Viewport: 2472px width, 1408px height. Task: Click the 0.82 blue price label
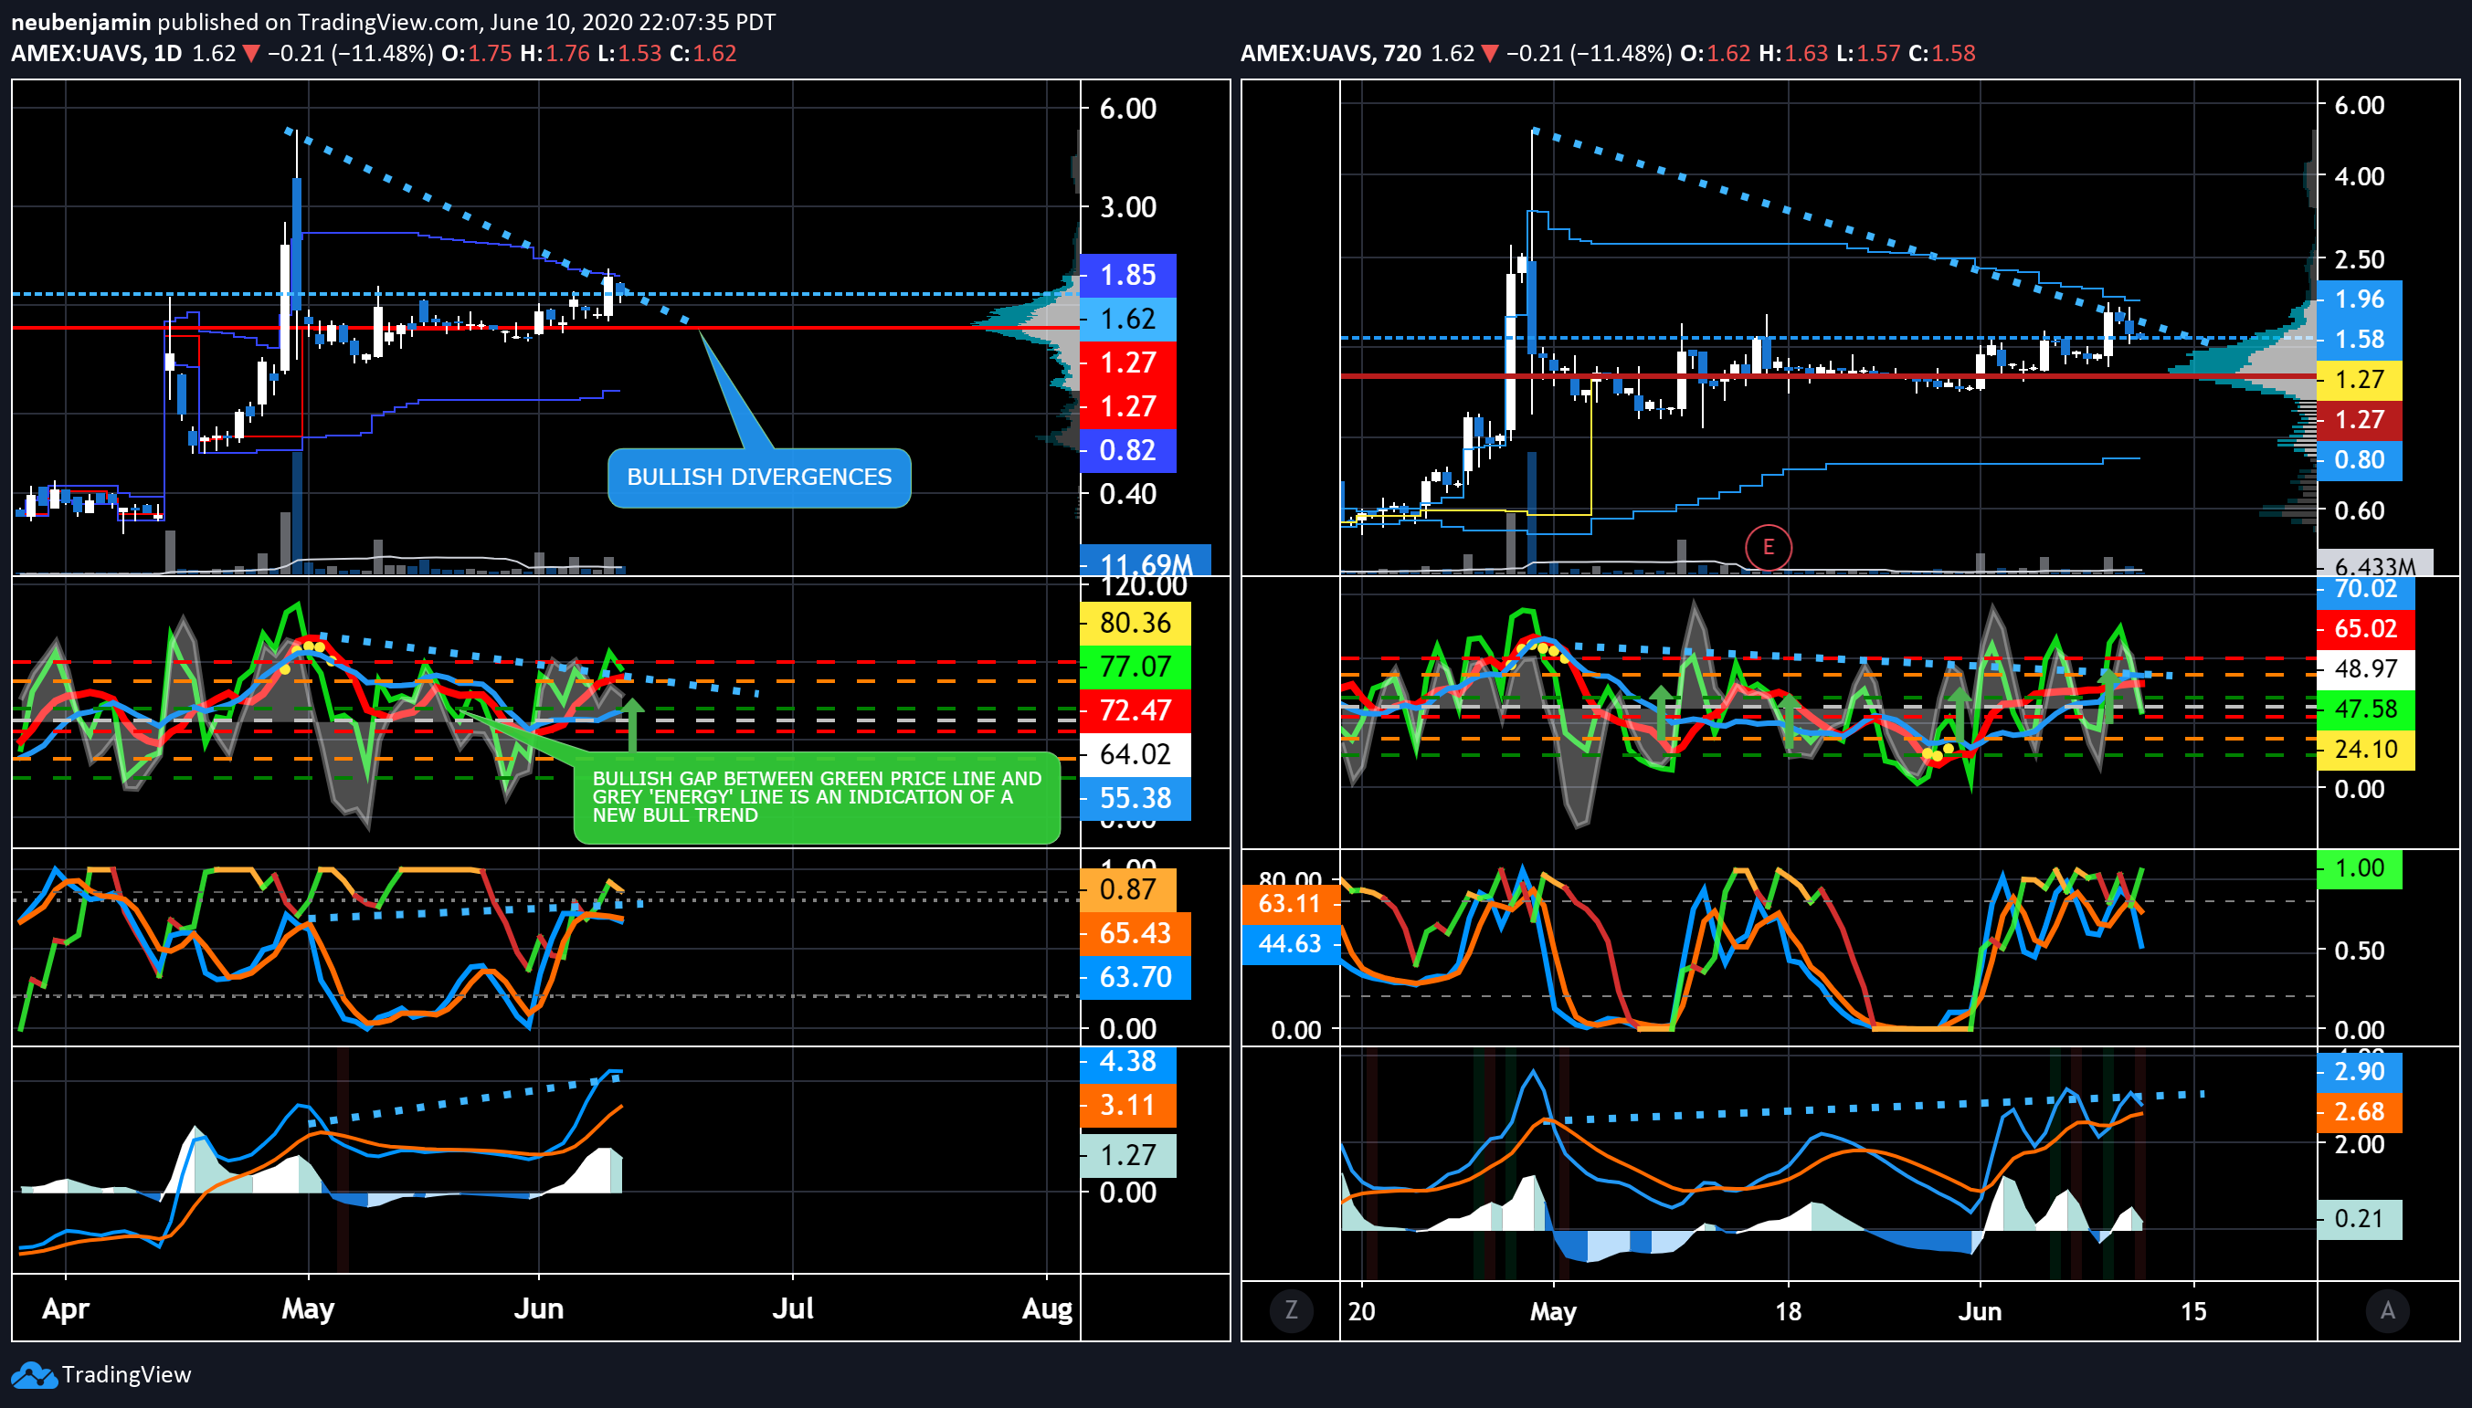pos(1127,449)
